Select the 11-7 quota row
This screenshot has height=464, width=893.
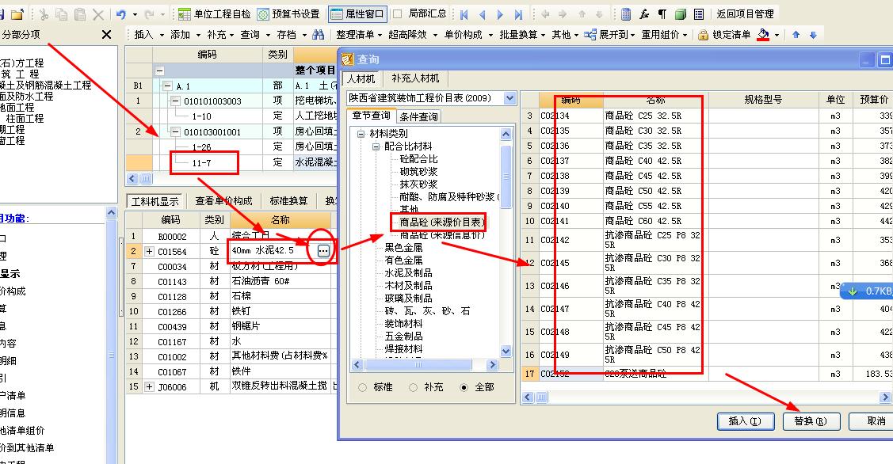pyautogui.click(x=201, y=163)
